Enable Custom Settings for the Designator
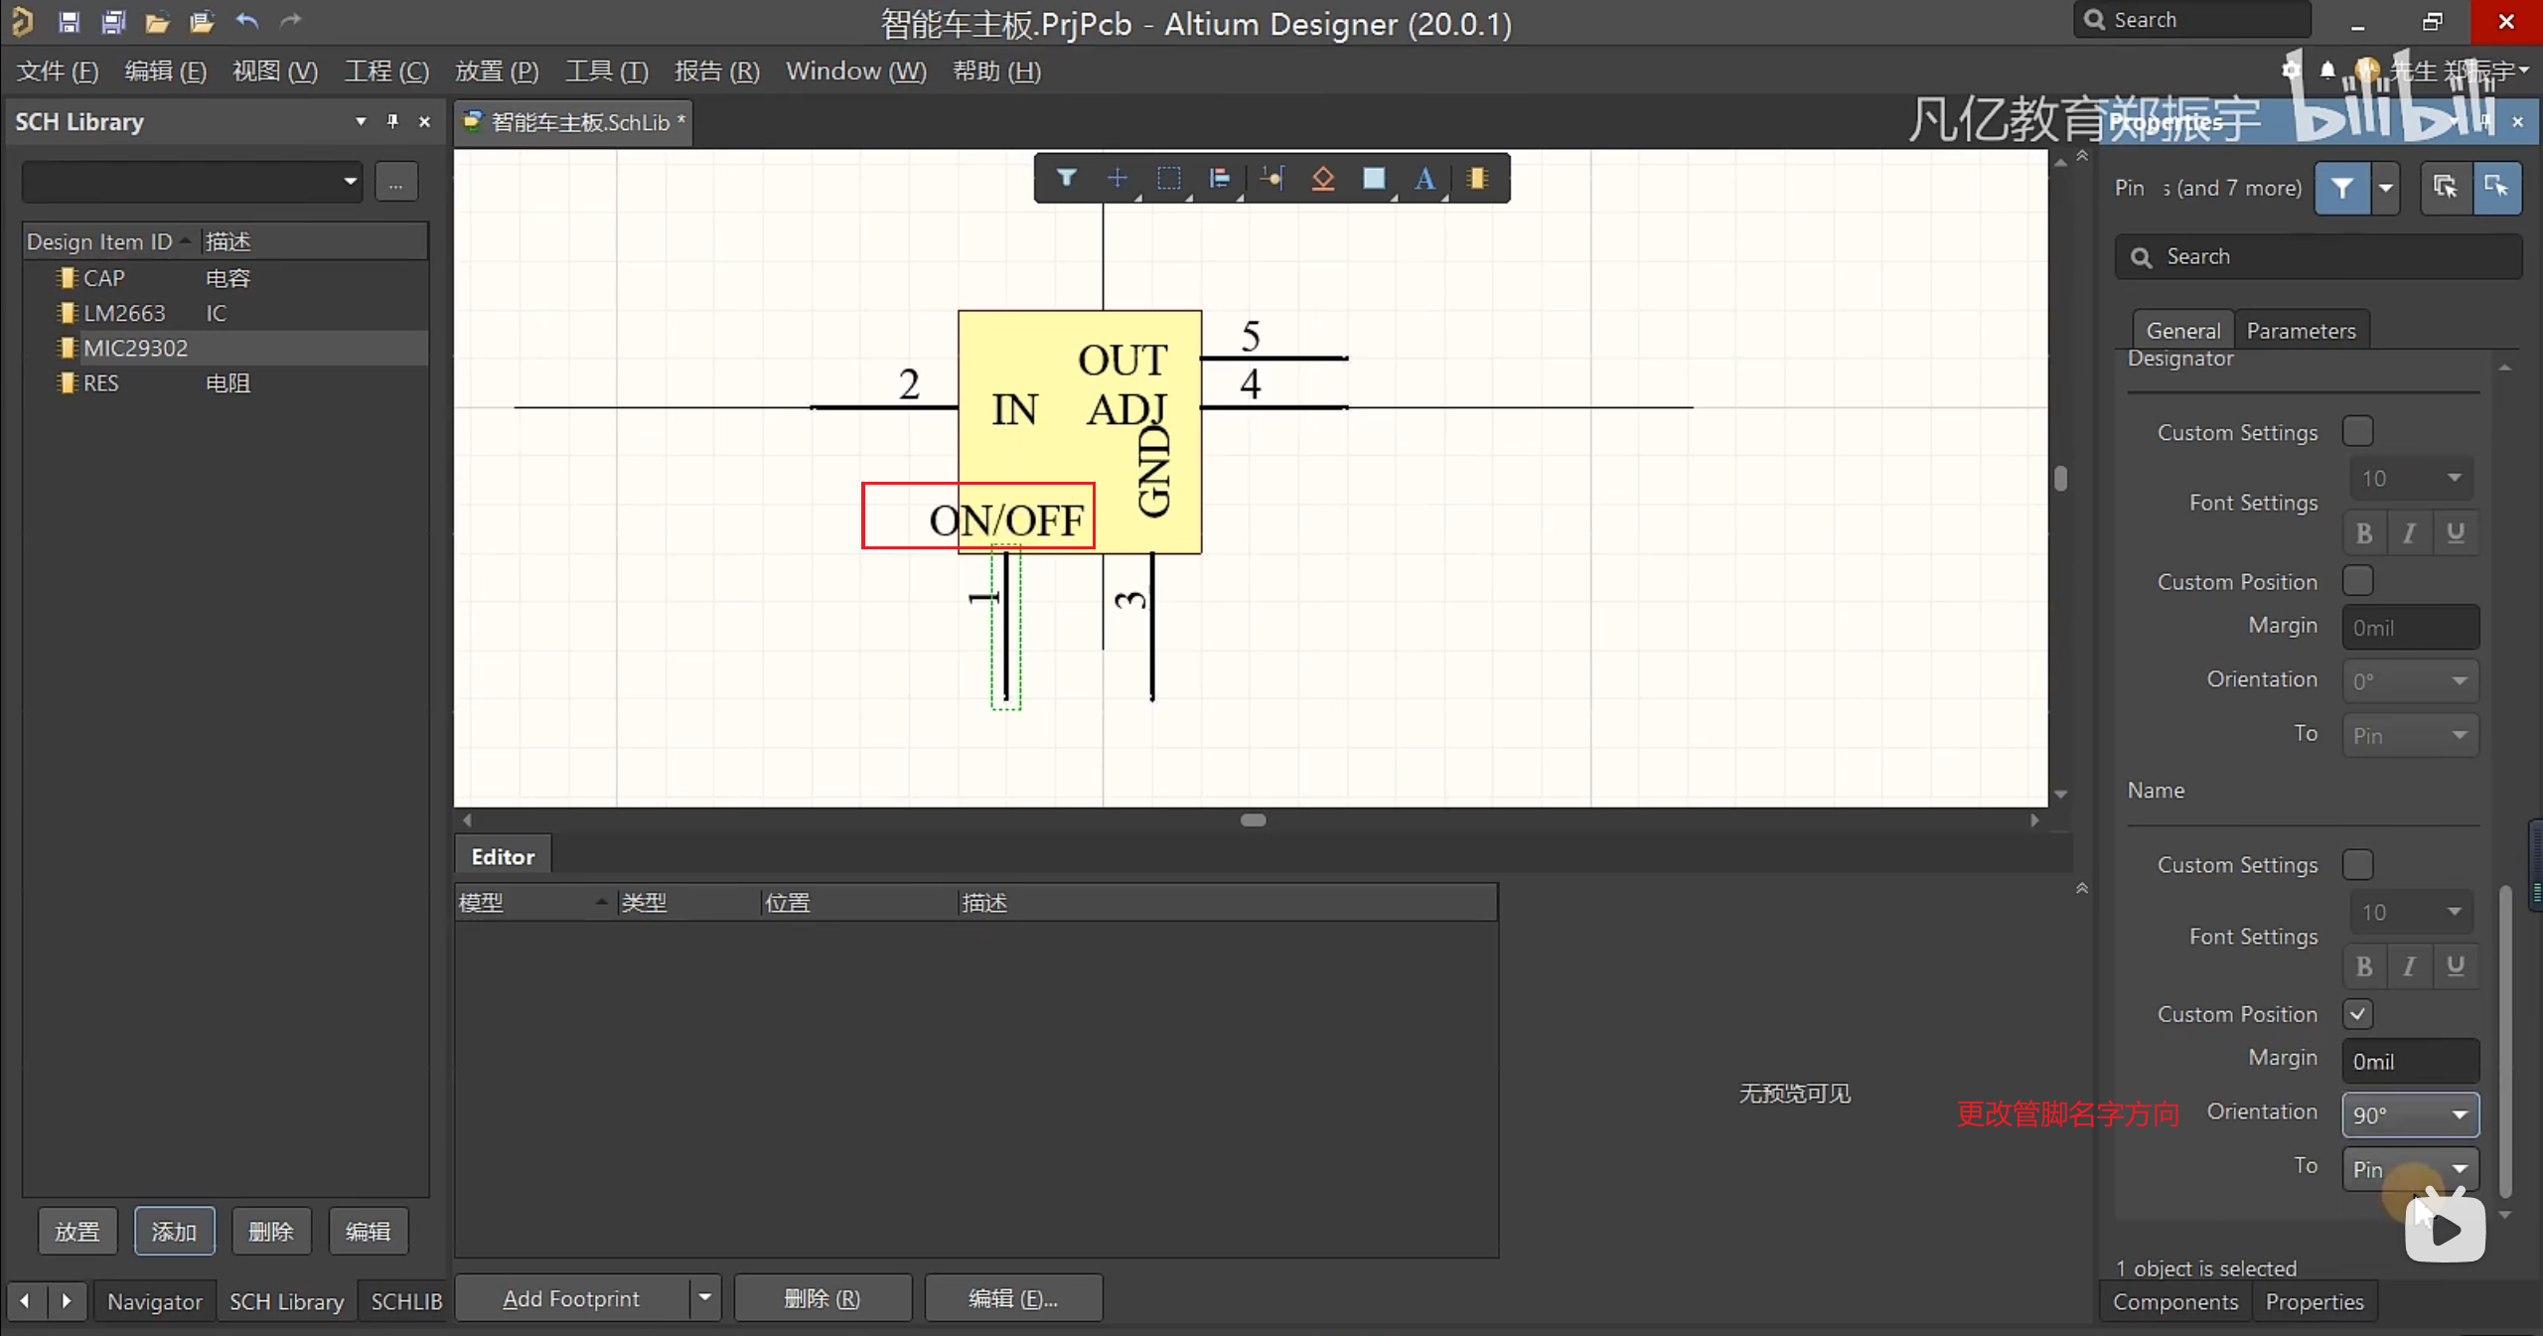Viewport: 2543px width, 1336px height. coord(2358,430)
